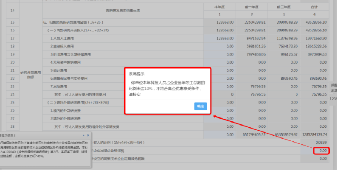Viewport: 337px width, 170px height.
Task: Select total 13615223.56 in row 18
Action: pyautogui.click(x=316, y=46)
